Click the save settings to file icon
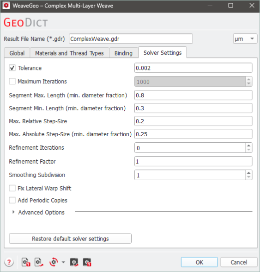The image size is (260, 272). pyautogui.click(x=26, y=262)
